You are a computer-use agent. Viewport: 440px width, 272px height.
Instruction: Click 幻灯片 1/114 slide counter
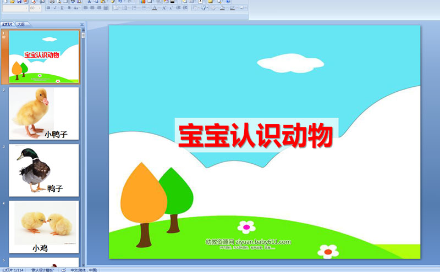tap(13, 270)
